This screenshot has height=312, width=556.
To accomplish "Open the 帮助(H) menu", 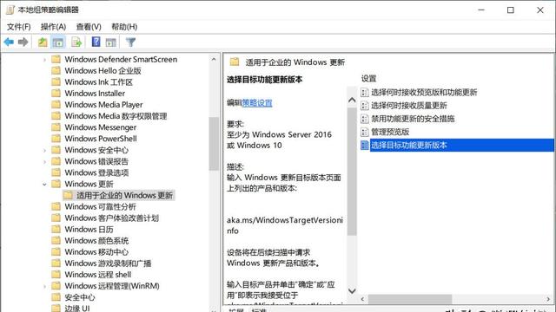I will [124, 27].
